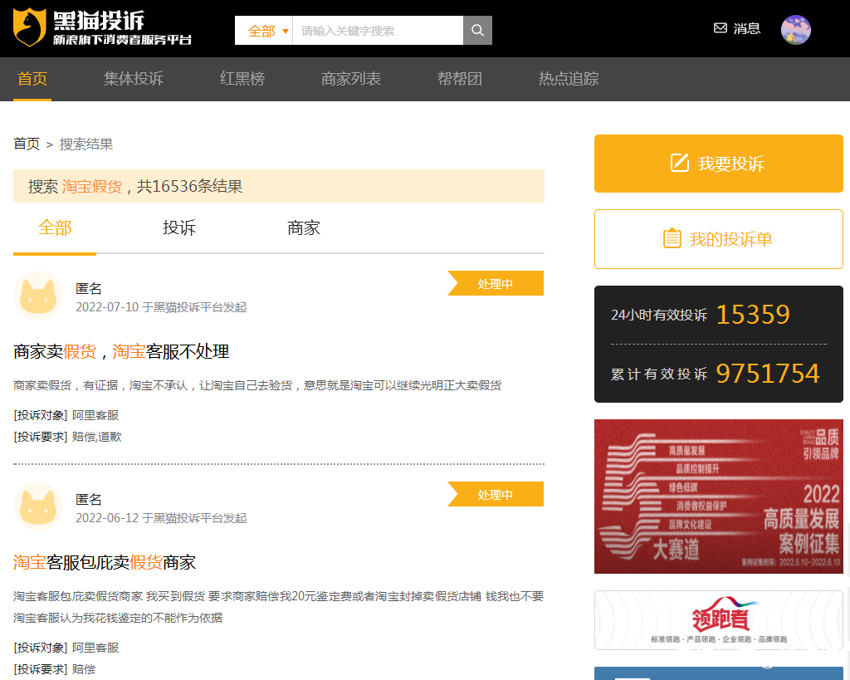Open complaint 商家卖假货，淘宝客服不处理
The height and width of the screenshot is (680, 850).
click(x=121, y=351)
